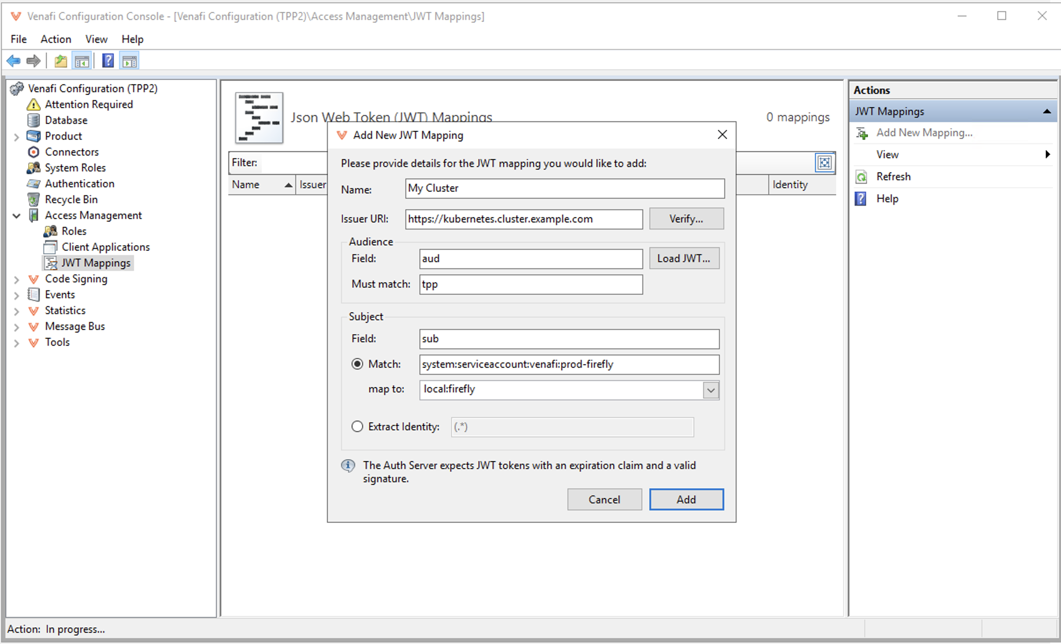Select the Extract Identity radio button

tap(357, 426)
